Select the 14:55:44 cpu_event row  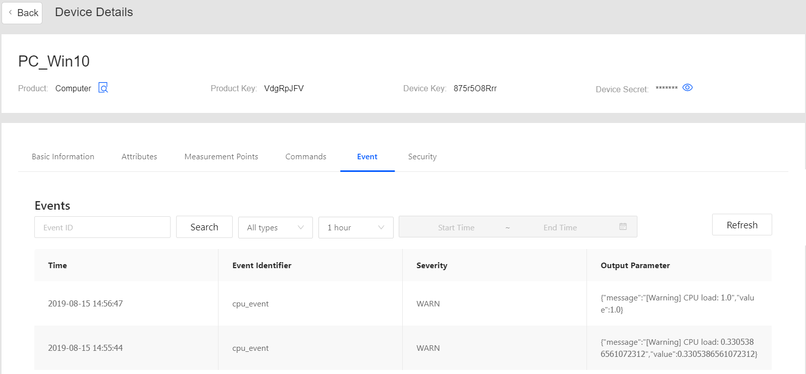click(x=250, y=348)
